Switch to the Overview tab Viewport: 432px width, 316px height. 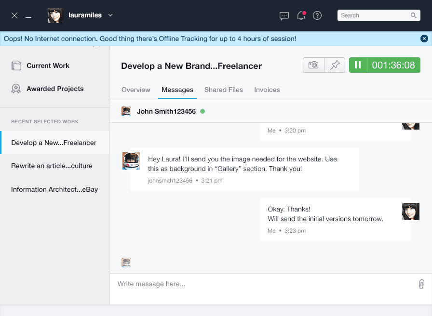[x=136, y=90]
